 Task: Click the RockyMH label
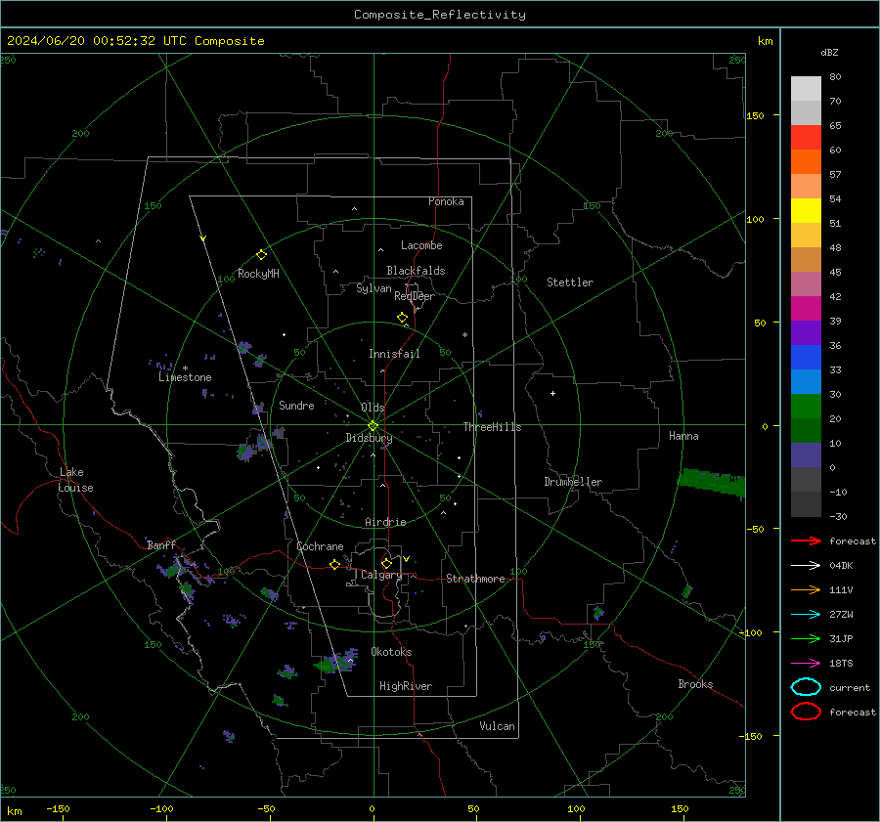[x=258, y=274]
